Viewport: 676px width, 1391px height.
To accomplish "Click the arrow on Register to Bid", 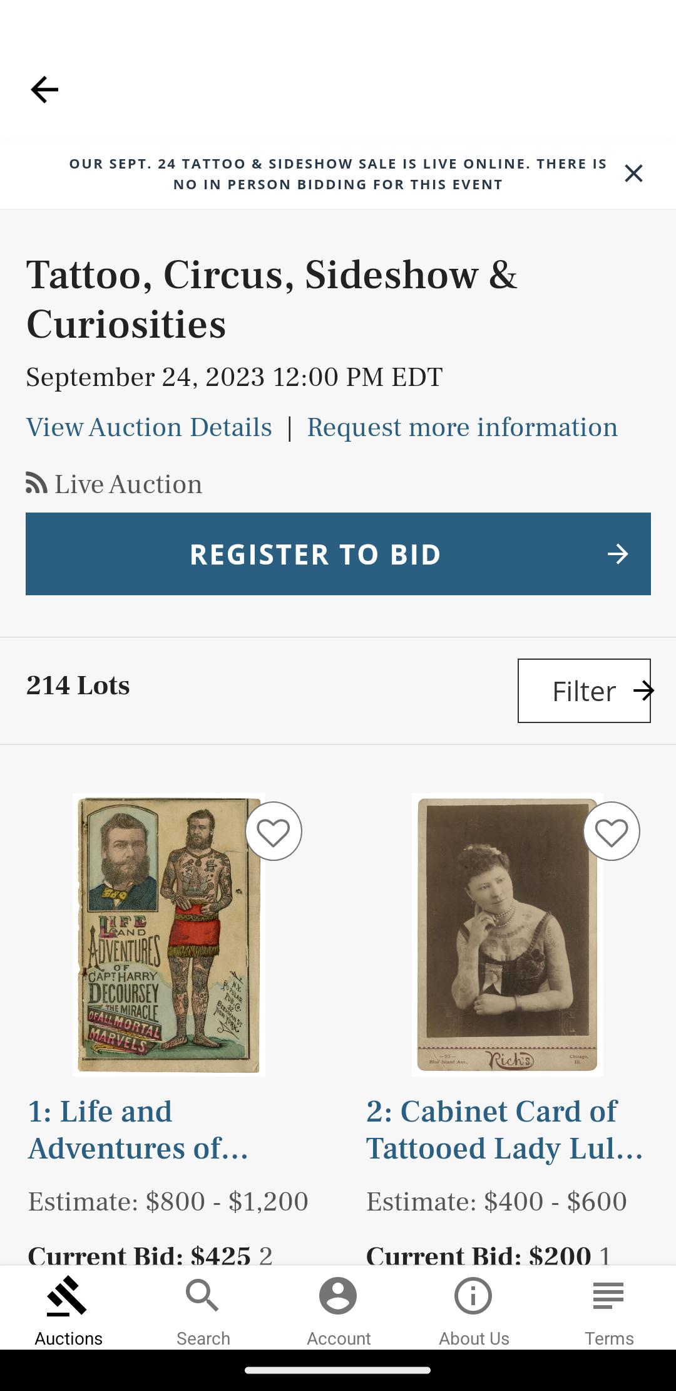I will click(x=618, y=554).
